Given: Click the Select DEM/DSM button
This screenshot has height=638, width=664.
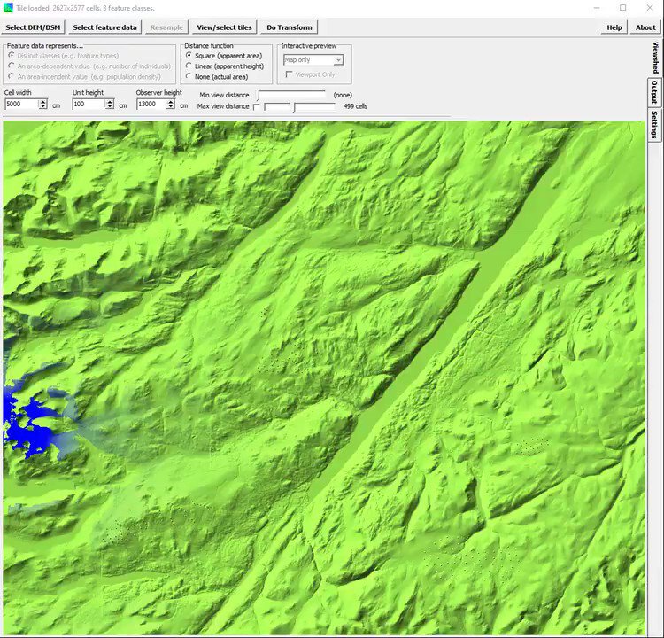Looking at the screenshot, I should [34, 27].
